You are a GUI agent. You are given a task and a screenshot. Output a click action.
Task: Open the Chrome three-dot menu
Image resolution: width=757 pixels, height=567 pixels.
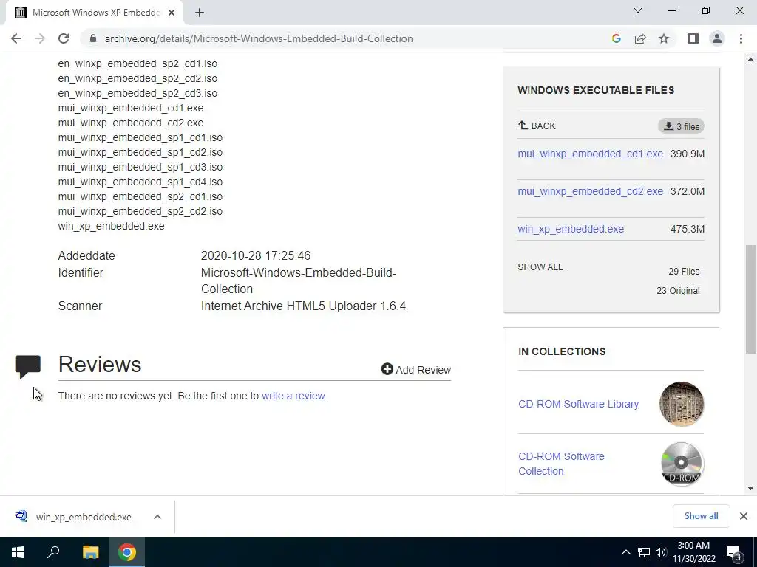click(x=741, y=38)
